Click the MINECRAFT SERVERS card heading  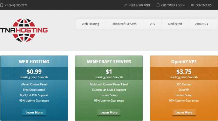[109, 62]
